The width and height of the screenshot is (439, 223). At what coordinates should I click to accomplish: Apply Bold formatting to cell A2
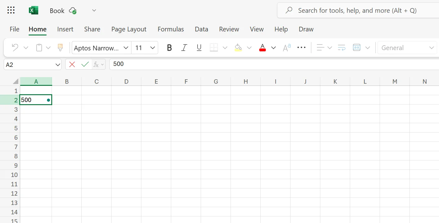click(x=169, y=48)
